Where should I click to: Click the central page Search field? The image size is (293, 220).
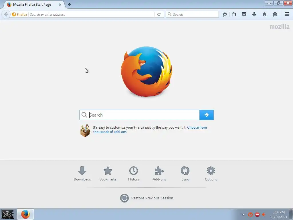[139, 115]
